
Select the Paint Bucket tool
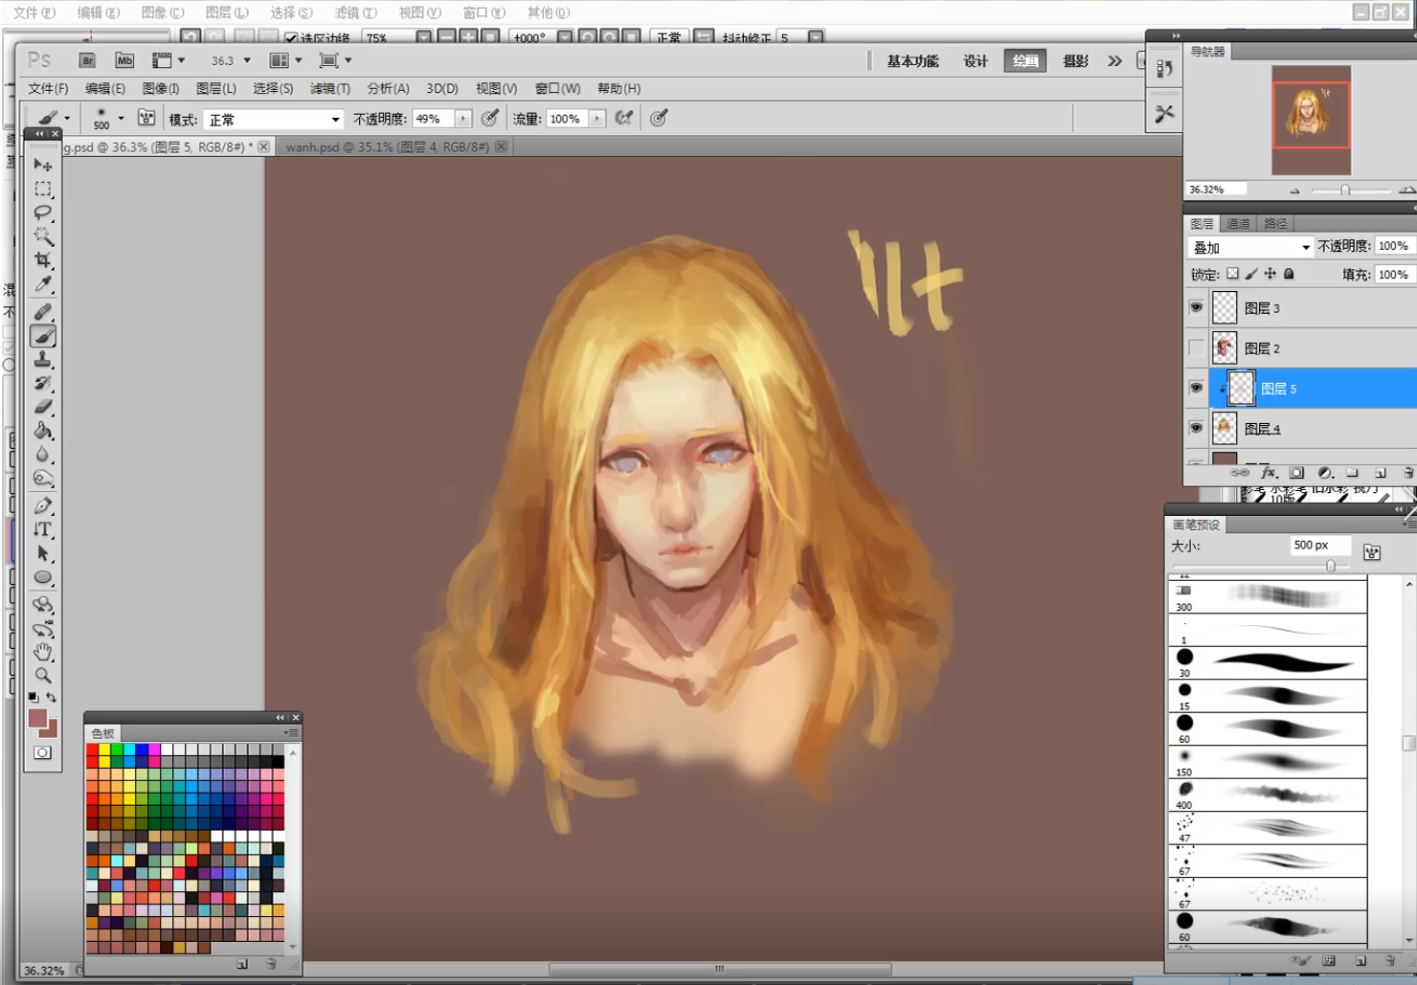43,431
